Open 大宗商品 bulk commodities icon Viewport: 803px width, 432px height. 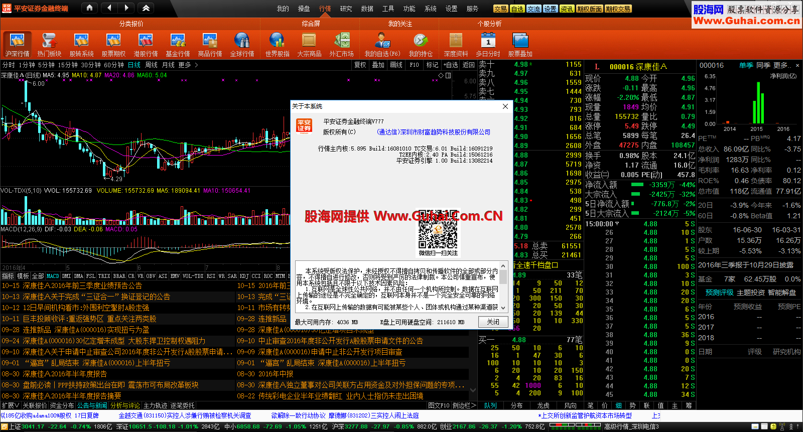coord(309,45)
